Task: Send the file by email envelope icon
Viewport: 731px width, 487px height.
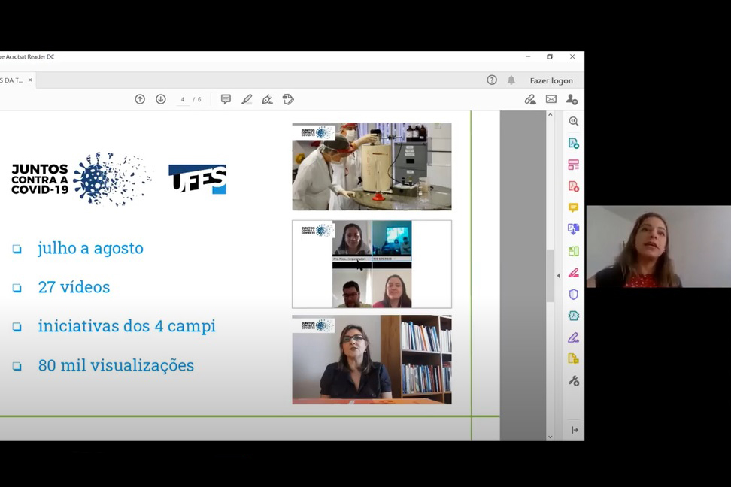Action: point(551,99)
